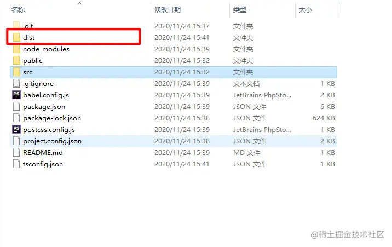Image resolution: width=392 pixels, height=247 pixels.
Task: Click JetBrains PhpSto... type for postcss.config.js
Action: pyautogui.click(x=262, y=129)
